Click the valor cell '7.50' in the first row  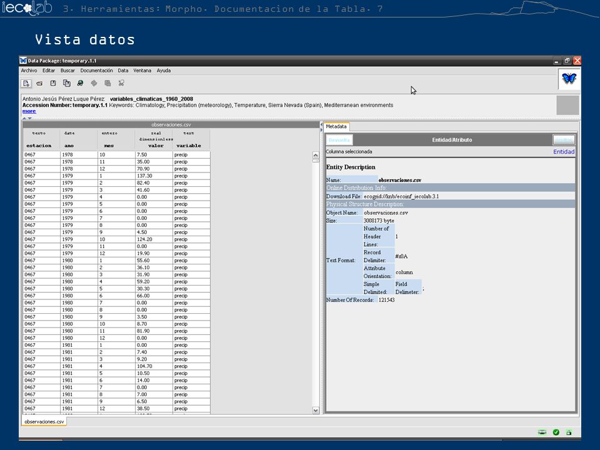[154, 155]
